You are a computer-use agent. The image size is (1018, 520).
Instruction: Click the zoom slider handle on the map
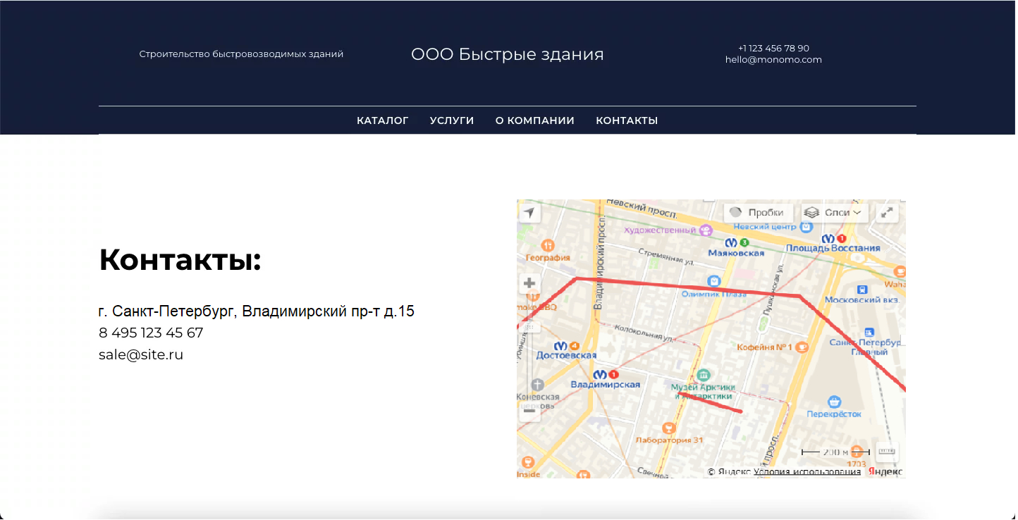(529, 326)
